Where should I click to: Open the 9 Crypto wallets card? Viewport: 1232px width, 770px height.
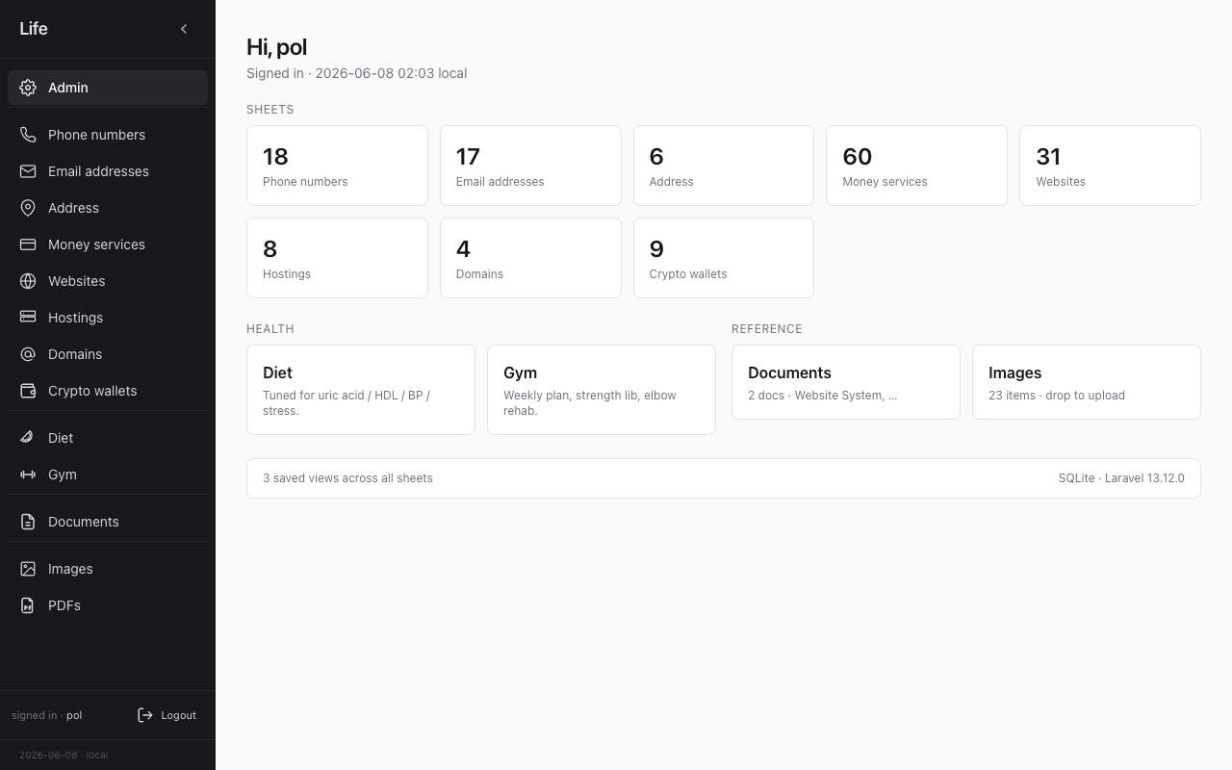tap(724, 258)
